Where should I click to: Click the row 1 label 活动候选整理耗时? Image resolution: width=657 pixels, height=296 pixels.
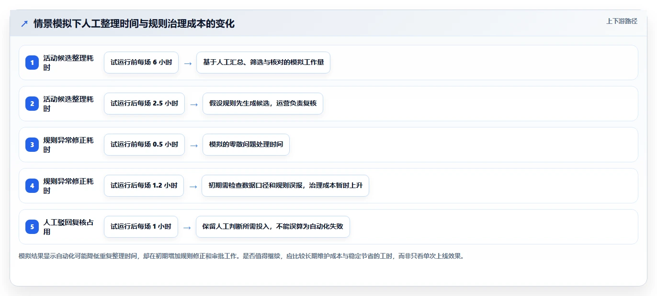(68, 63)
